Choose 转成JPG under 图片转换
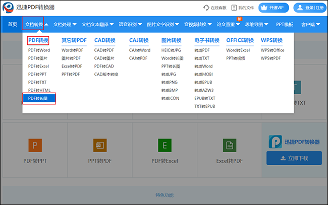 pos(169,74)
